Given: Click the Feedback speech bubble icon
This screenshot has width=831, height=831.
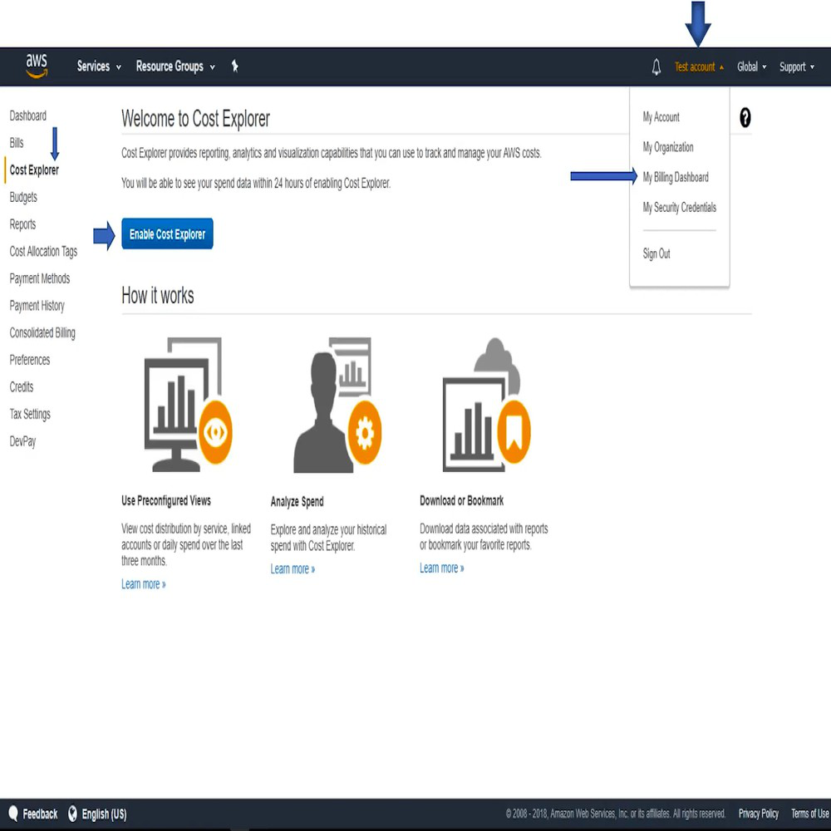Looking at the screenshot, I should pos(13,814).
